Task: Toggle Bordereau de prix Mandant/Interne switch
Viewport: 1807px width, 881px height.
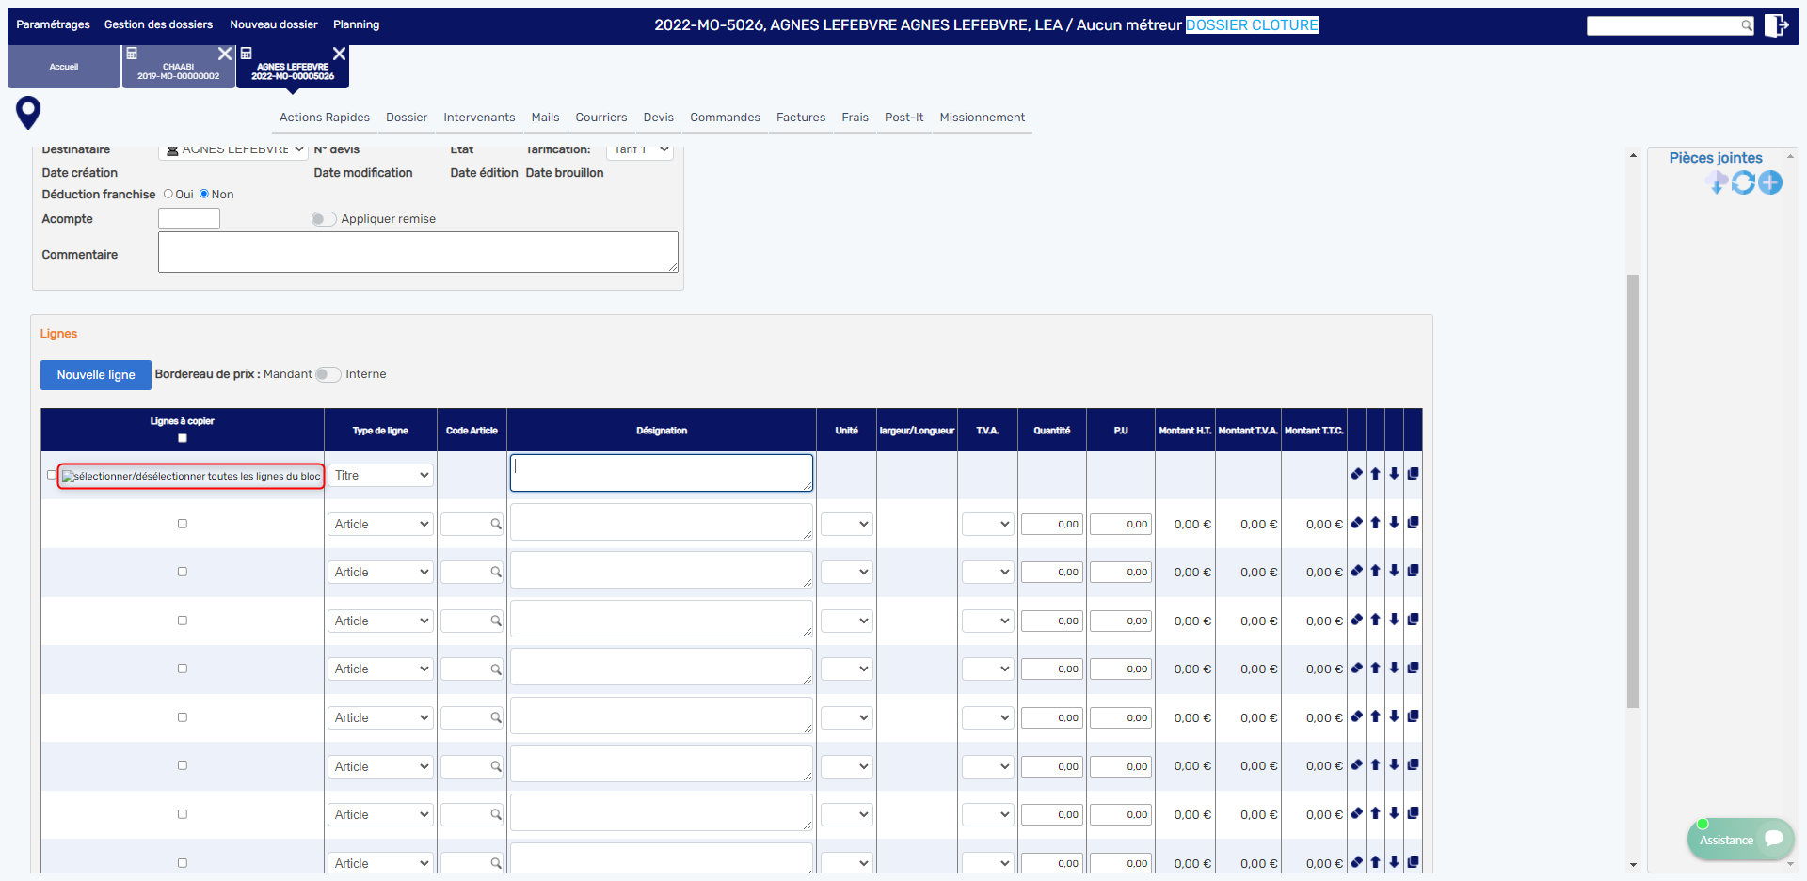Action: coord(328,374)
